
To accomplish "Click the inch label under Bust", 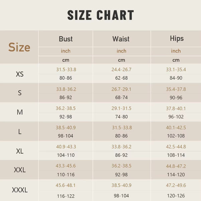I will 66,51.
